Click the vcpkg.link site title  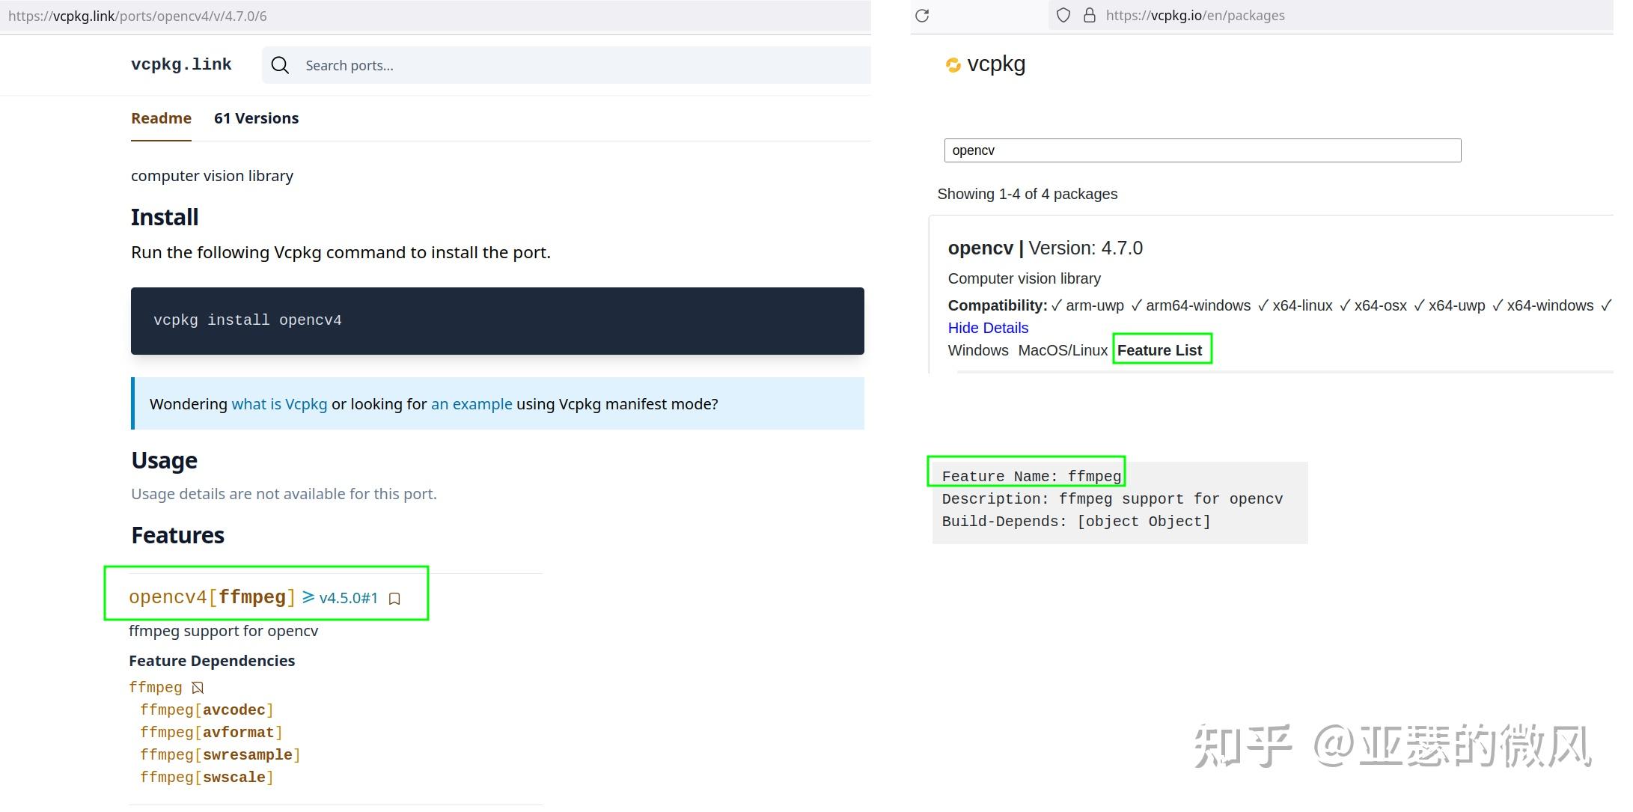pos(181,64)
